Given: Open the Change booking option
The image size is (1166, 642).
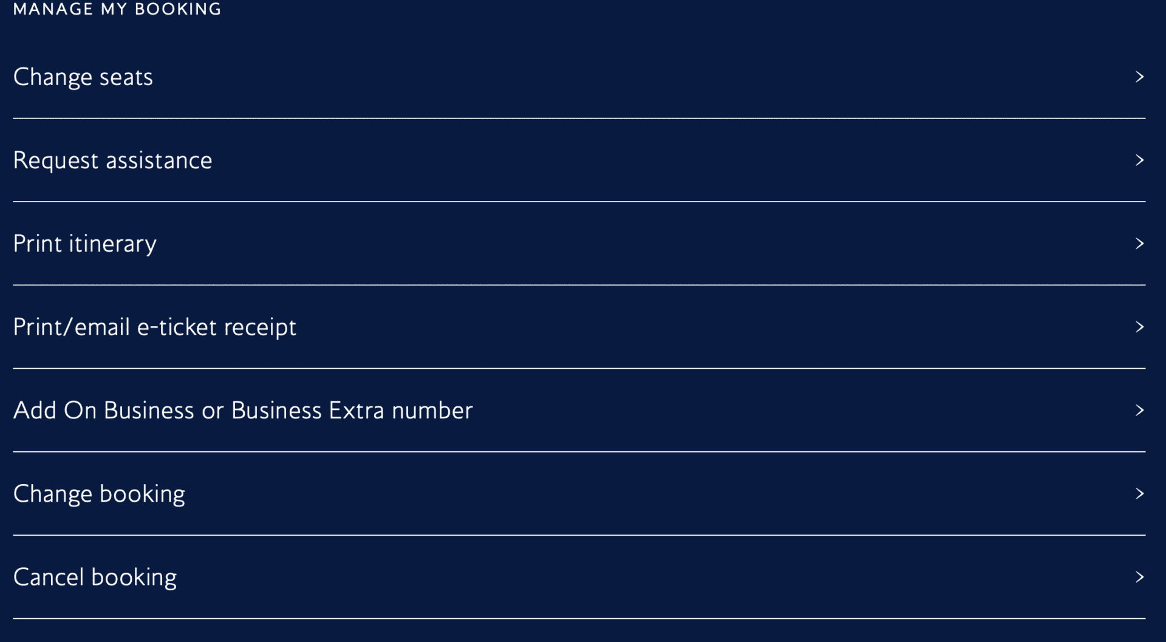Looking at the screenshot, I should 99,494.
